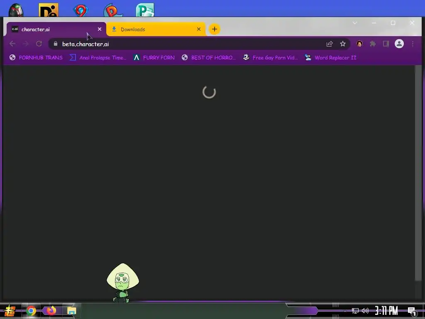Open the Chrome profile avatar menu
The image size is (425, 319).
pos(399,44)
